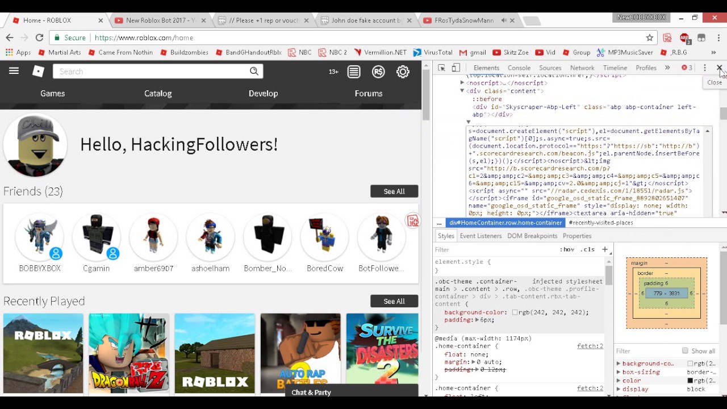Open the Chrome three-dot menu
The image size is (727, 409).
(718, 37)
